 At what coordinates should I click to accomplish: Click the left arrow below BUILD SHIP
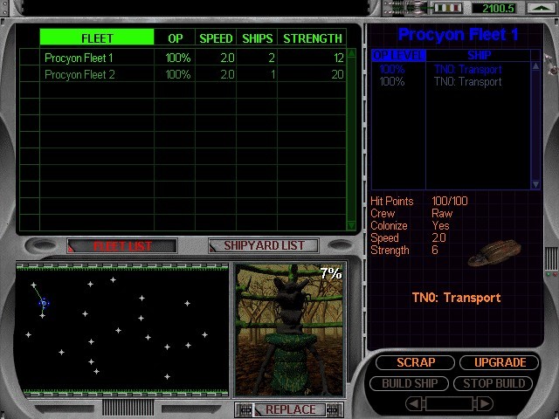(x=414, y=403)
